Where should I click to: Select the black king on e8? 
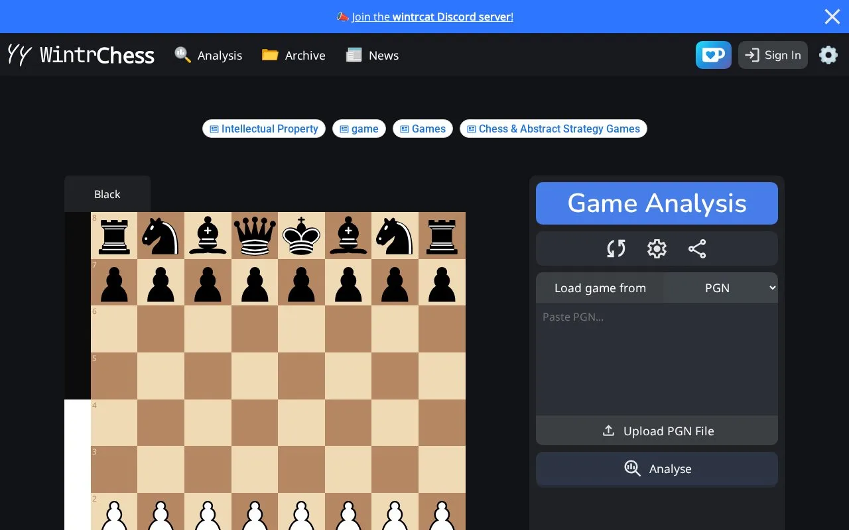[302, 236]
